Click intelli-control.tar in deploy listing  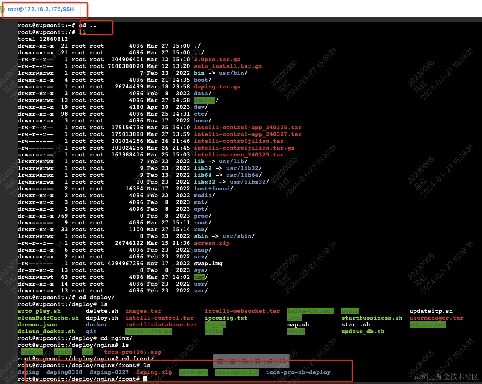(159, 318)
